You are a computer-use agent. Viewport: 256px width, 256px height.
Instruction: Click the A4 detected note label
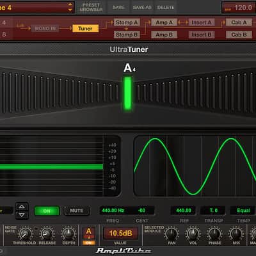(129, 68)
